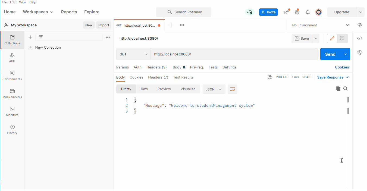Toggle line wrap in response body
The width and height of the screenshot is (367, 191).
click(233, 89)
